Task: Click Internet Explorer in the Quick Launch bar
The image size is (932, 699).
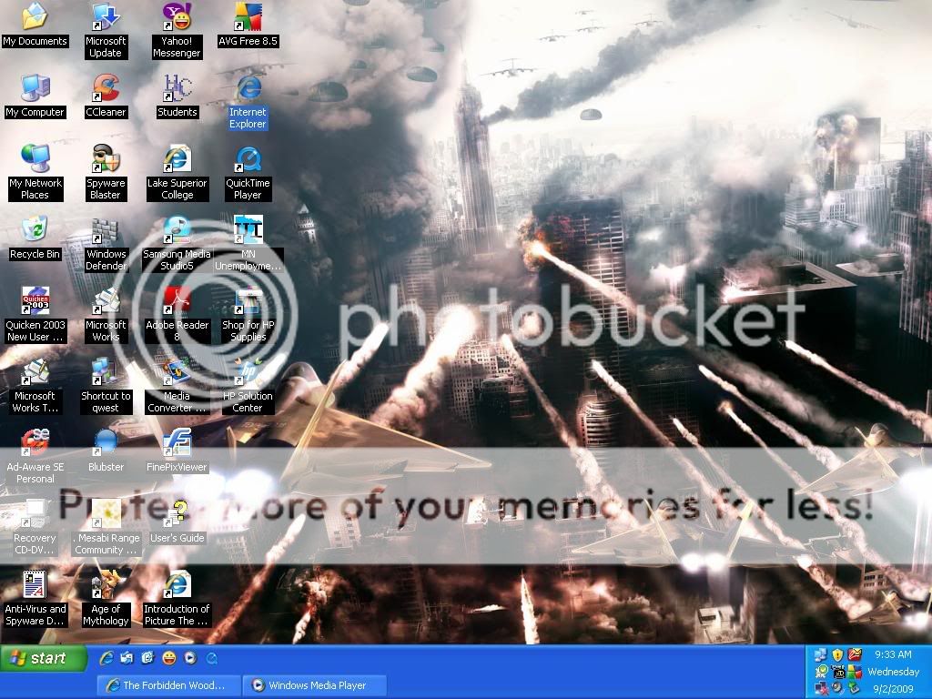Action: coord(106,658)
